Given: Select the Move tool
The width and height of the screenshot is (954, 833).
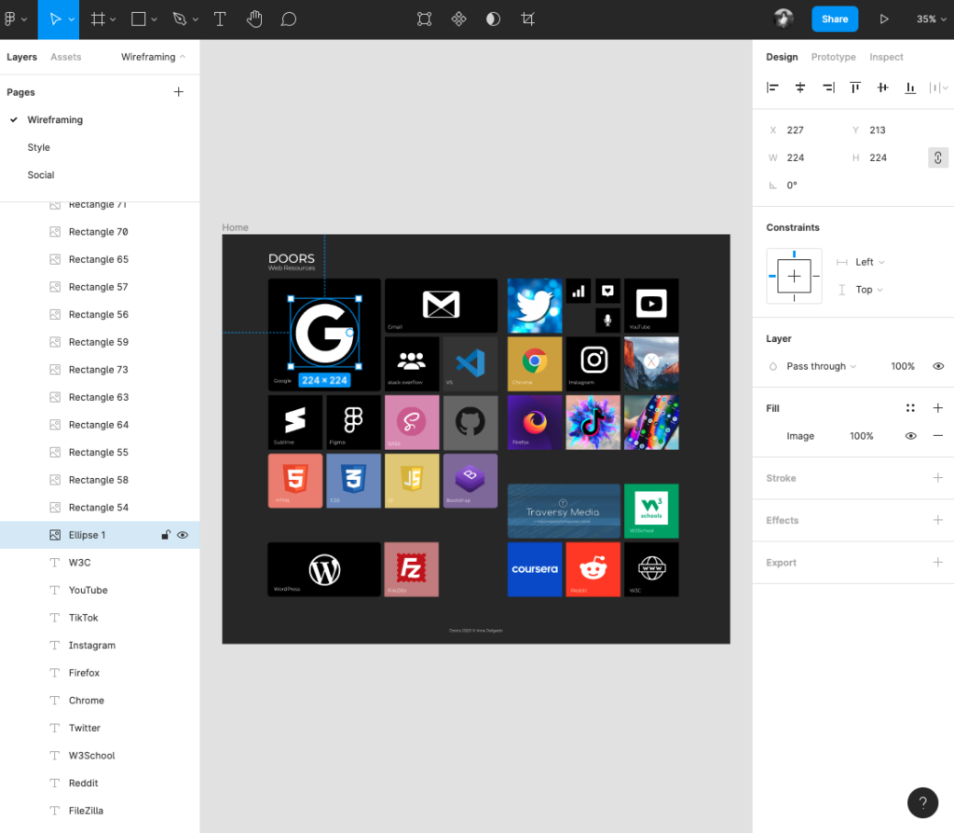Looking at the screenshot, I should coord(55,19).
